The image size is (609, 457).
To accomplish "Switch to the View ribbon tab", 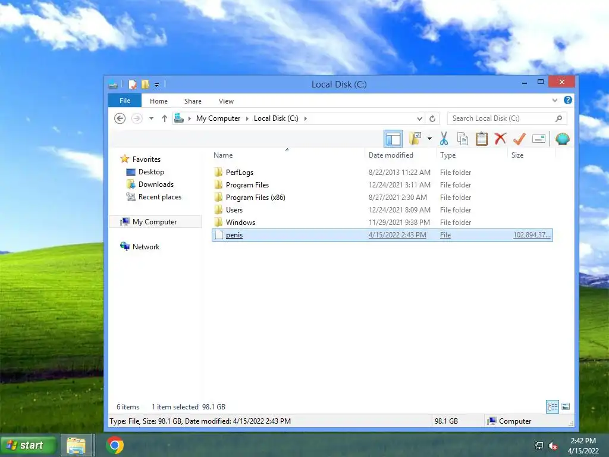I will 226,101.
